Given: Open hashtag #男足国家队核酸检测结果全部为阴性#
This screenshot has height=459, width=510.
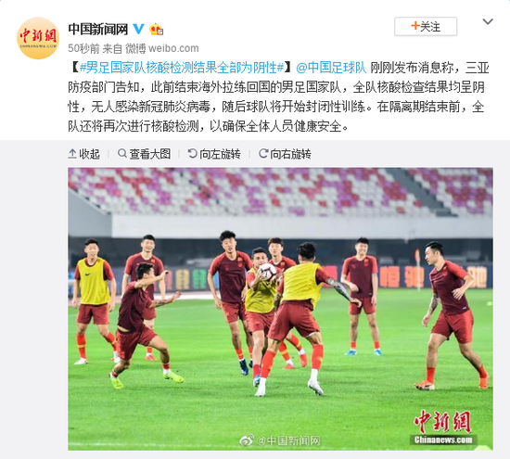Looking at the screenshot, I should (x=182, y=68).
